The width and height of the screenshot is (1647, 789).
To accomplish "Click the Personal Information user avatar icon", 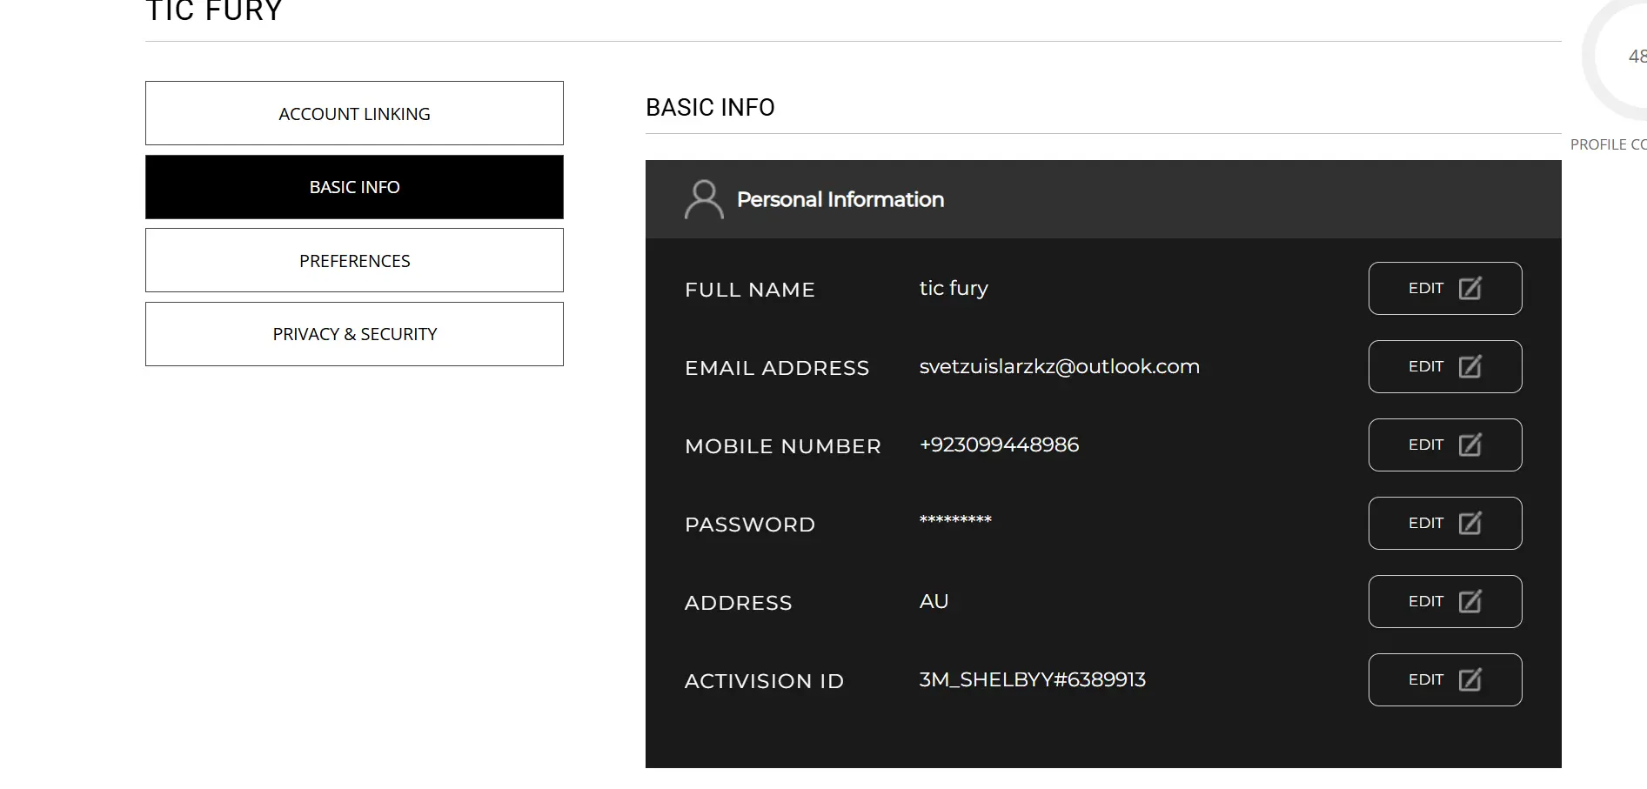I will tap(704, 199).
